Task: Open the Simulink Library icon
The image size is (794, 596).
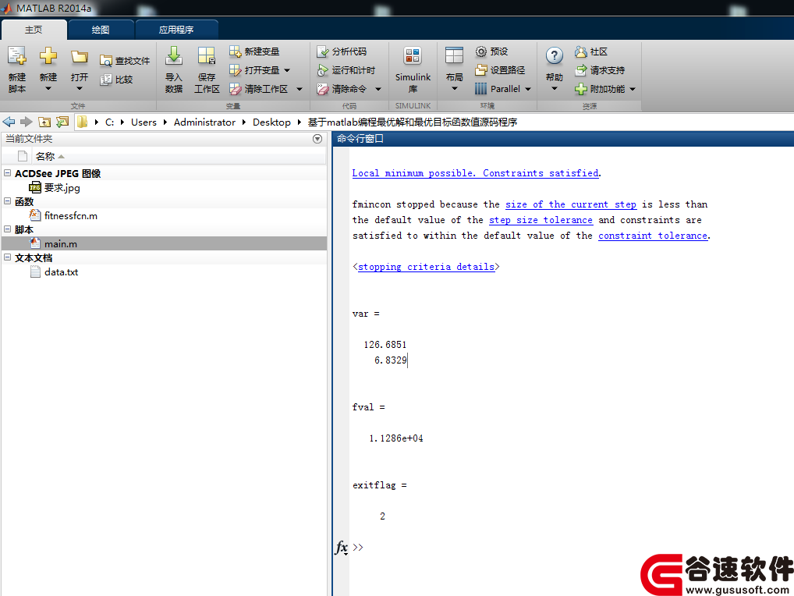Action: coord(413,55)
